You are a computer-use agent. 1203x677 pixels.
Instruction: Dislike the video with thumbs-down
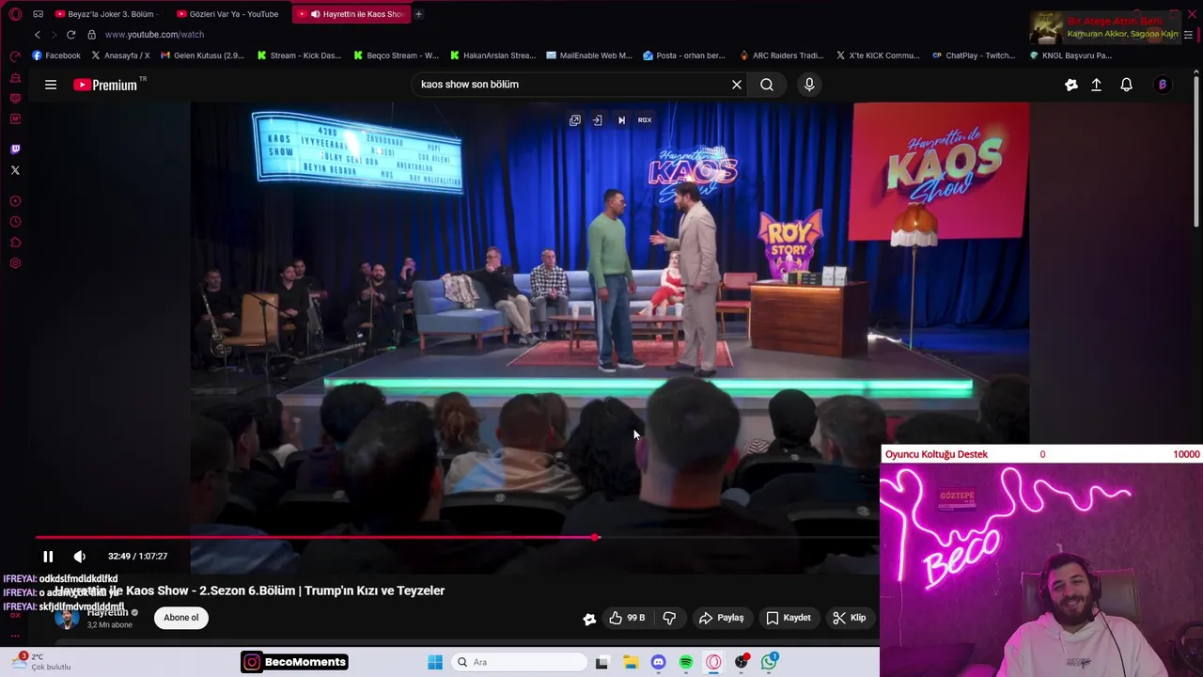[669, 618]
